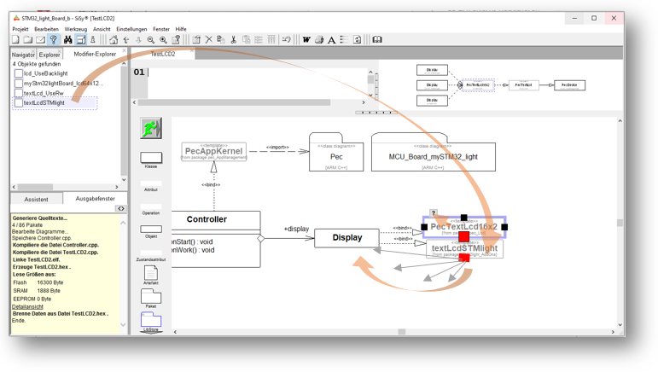Click the green running man execute icon

click(151, 129)
